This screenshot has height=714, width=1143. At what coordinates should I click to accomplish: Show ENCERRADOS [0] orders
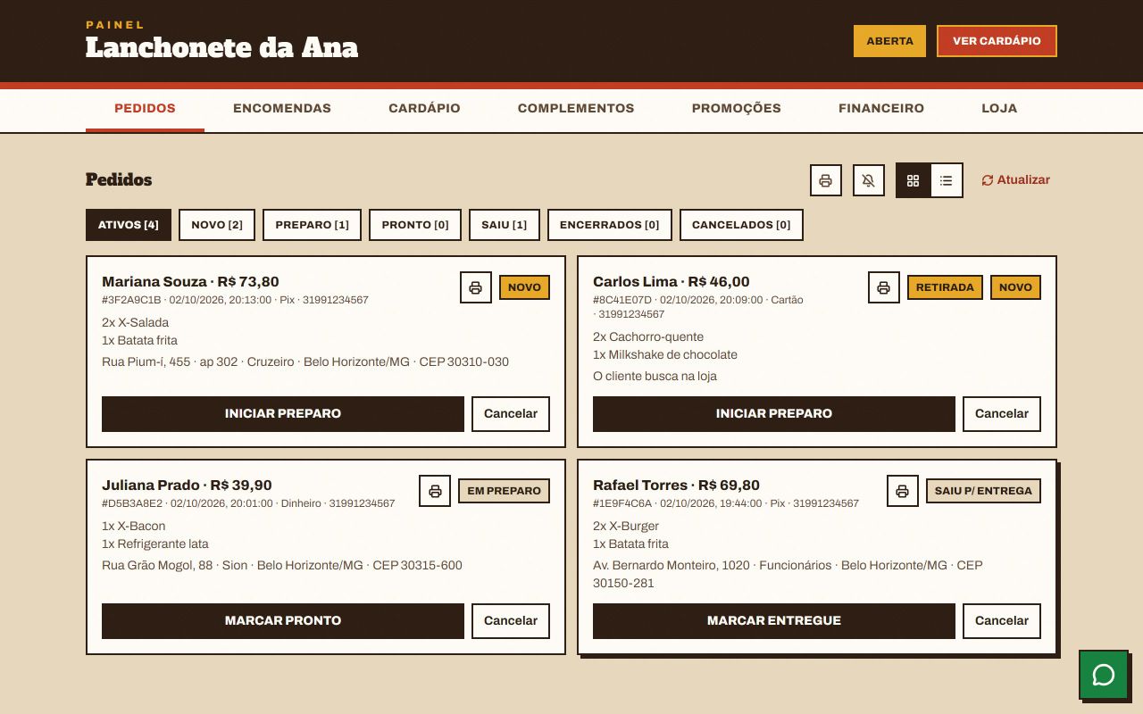pos(610,225)
